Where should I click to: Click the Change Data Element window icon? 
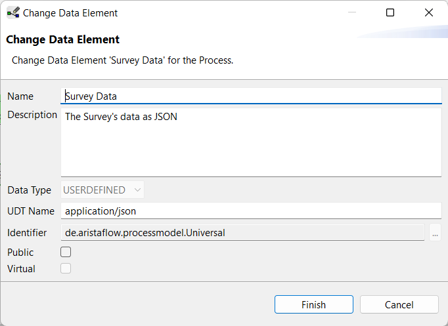point(13,13)
